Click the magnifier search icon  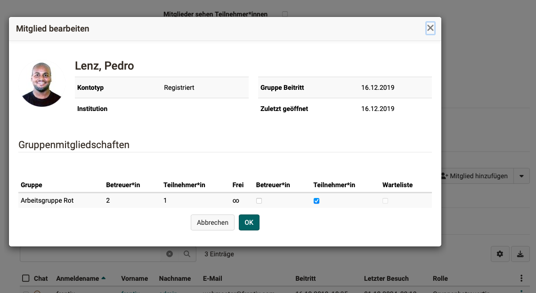(187, 254)
